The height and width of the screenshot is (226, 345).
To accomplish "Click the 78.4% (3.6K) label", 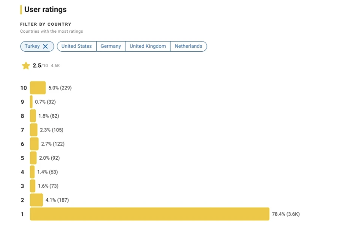I will (286, 214).
